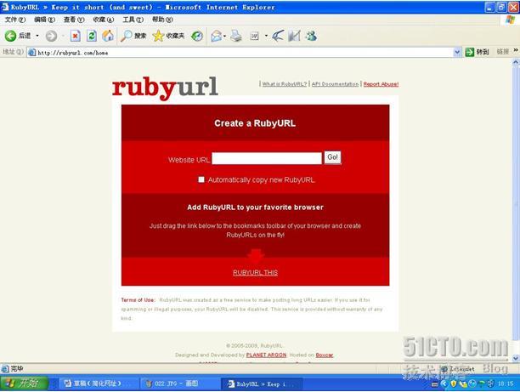Expand the address bar URL history dropdown
The image size is (520, 392).
(457, 52)
